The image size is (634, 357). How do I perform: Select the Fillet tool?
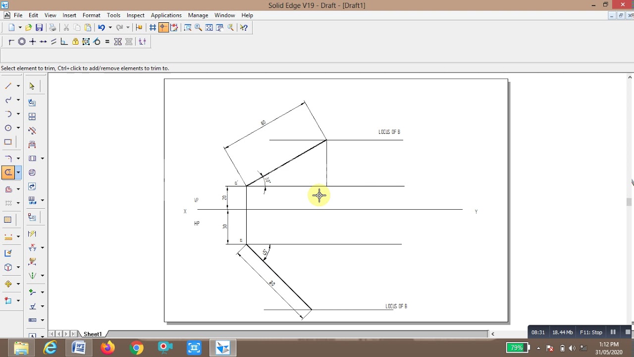click(x=8, y=159)
